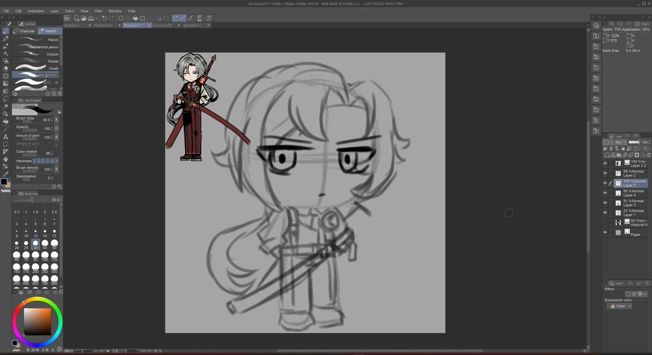Open the Navigator magnifier icon in right dock
The image size is (652, 355).
click(596, 26)
